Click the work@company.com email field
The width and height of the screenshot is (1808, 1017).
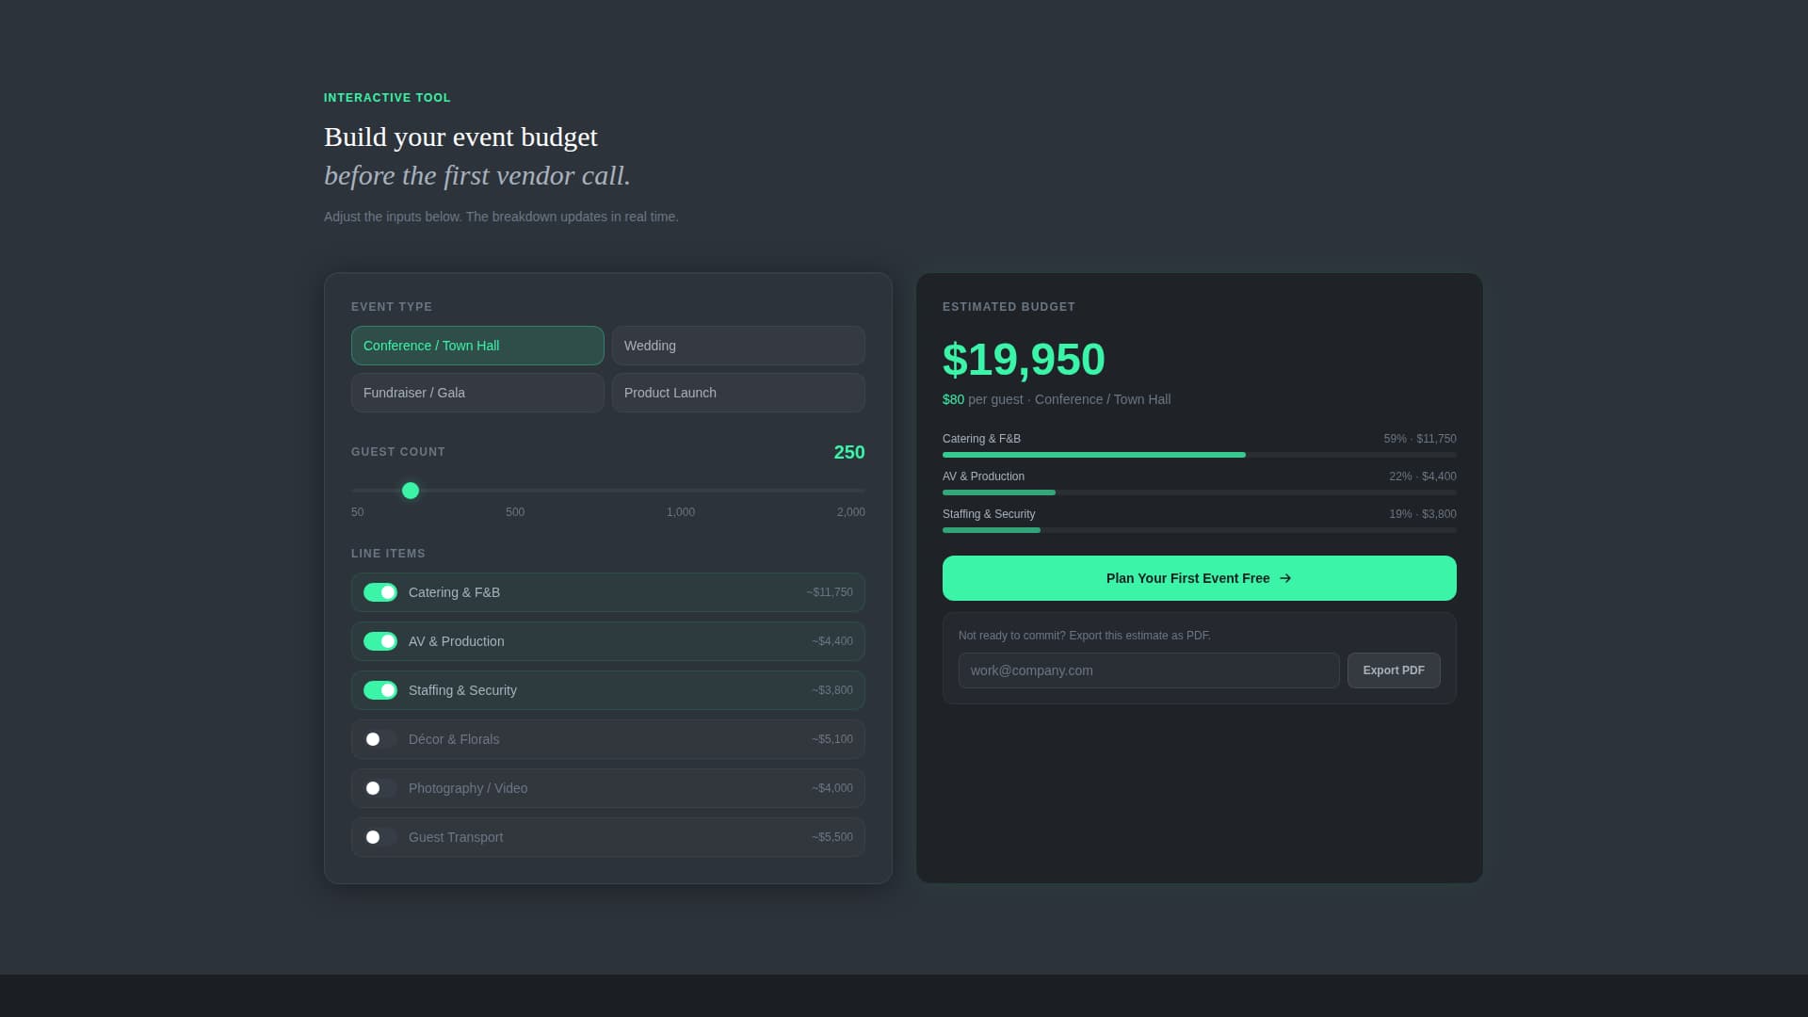[x=1149, y=670]
